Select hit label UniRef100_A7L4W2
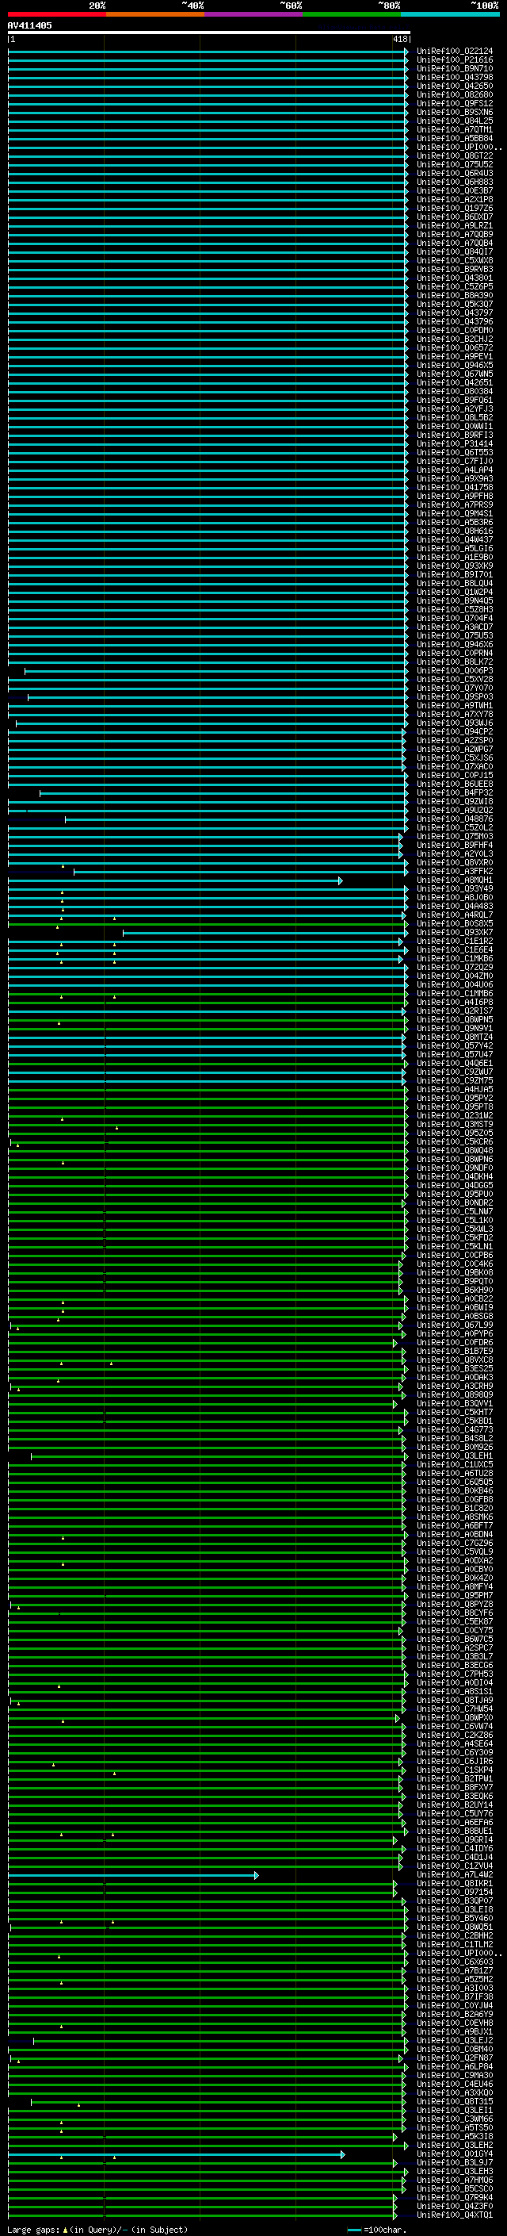The width and height of the screenshot is (507, 2236). (455, 1874)
